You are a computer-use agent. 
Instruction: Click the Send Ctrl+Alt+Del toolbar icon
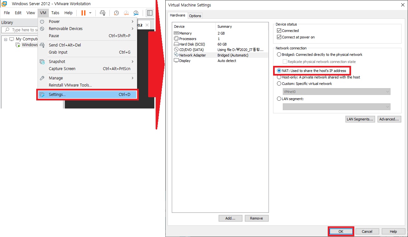pyautogui.click(x=103, y=13)
